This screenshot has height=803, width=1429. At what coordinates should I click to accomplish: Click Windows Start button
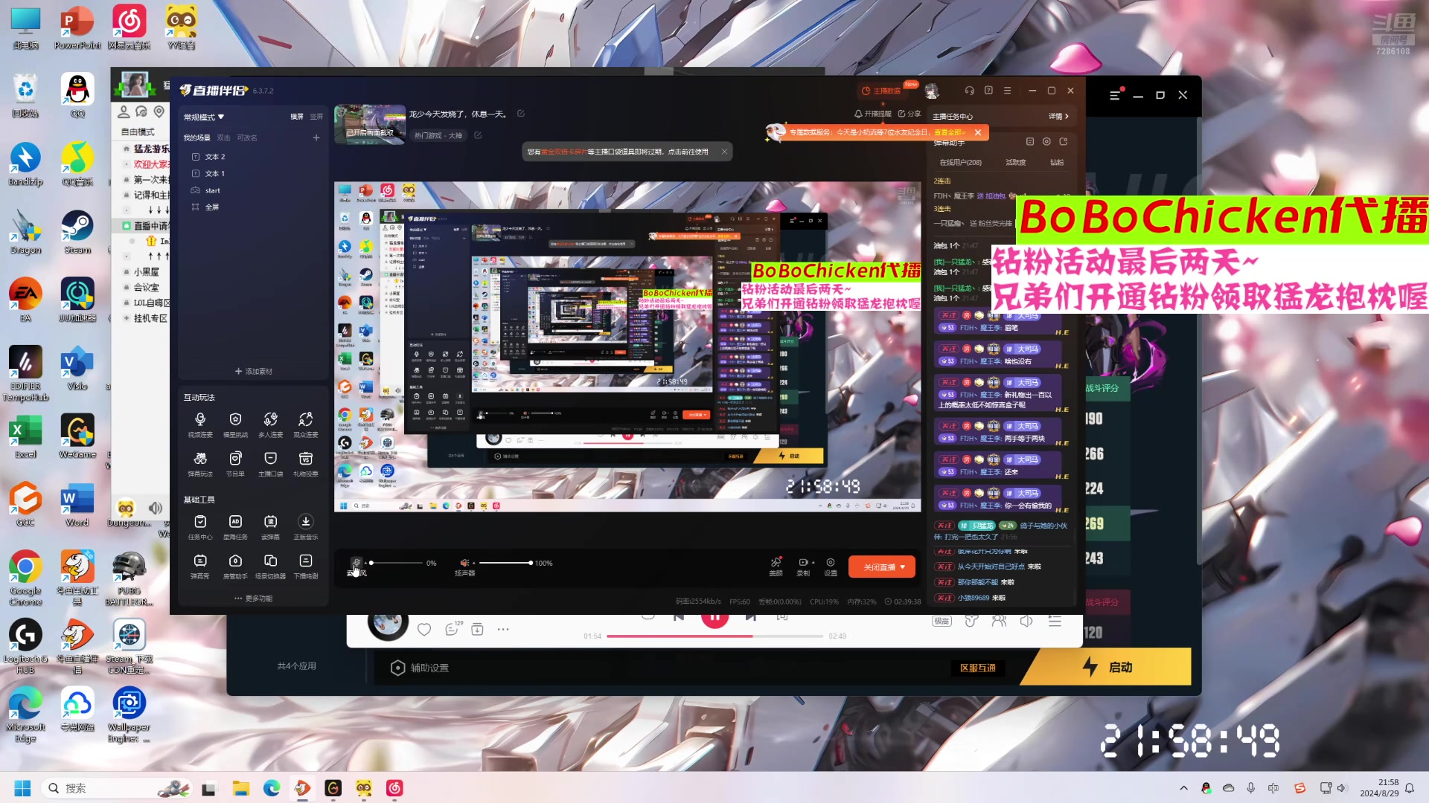tap(22, 788)
